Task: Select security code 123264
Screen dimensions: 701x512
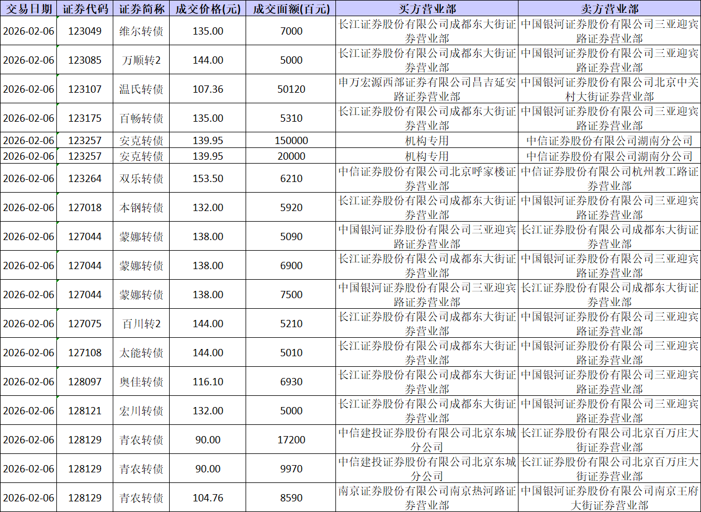Action: (x=85, y=179)
